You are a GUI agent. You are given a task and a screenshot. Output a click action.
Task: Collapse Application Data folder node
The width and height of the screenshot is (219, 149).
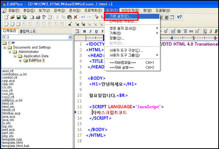[x=15, y=56]
